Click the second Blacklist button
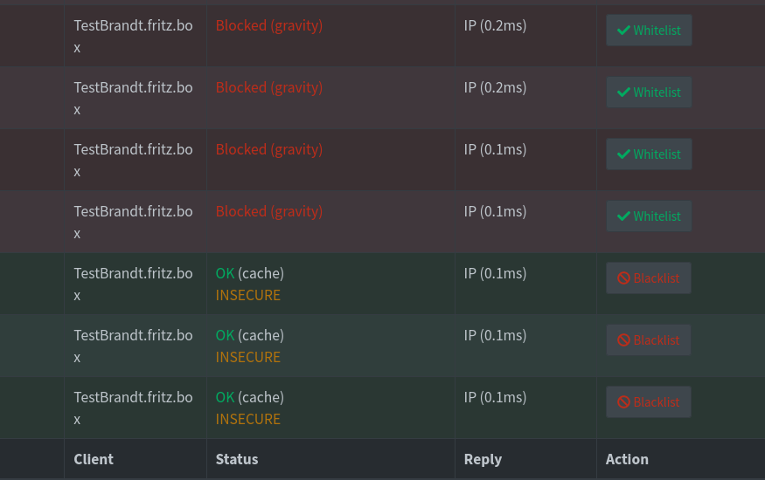The width and height of the screenshot is (765, 480). [x=648, y=339]
